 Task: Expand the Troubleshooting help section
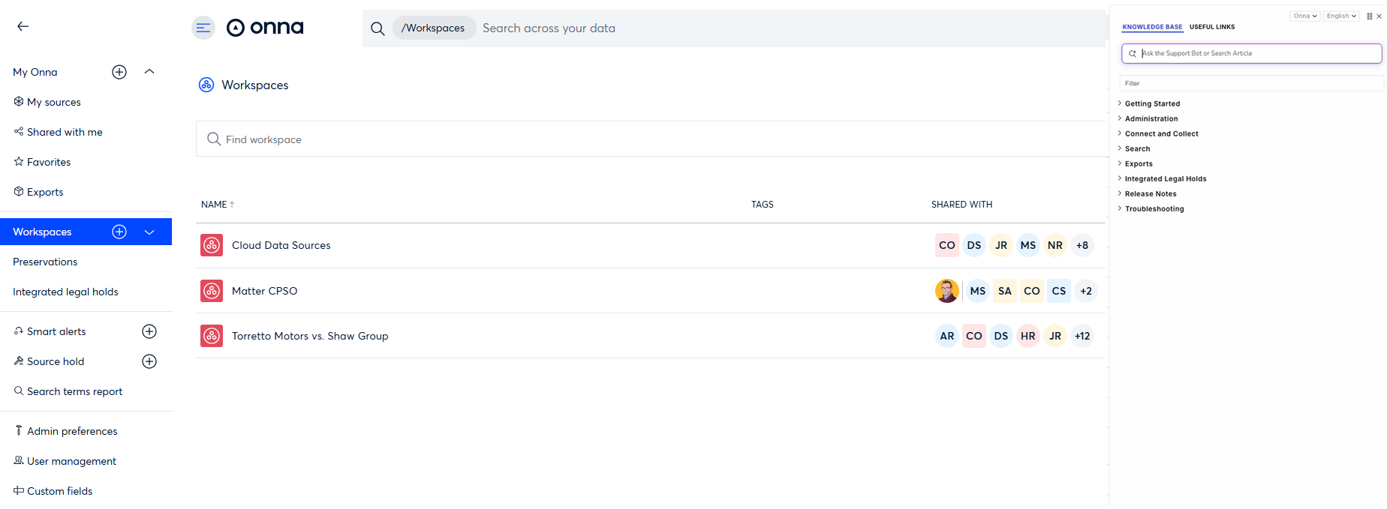[x=1154, y=208]
